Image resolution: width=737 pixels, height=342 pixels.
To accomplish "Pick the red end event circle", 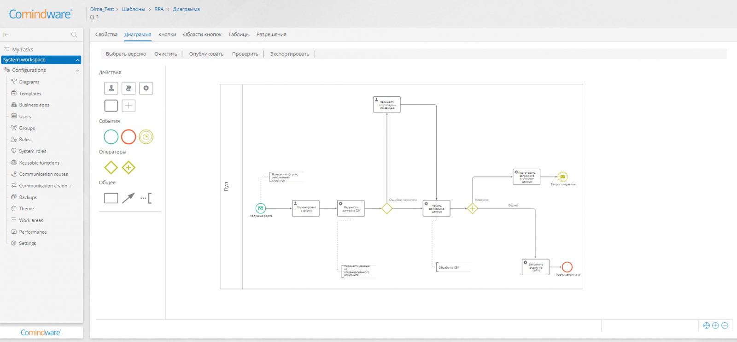I will (x=129, y=137).
